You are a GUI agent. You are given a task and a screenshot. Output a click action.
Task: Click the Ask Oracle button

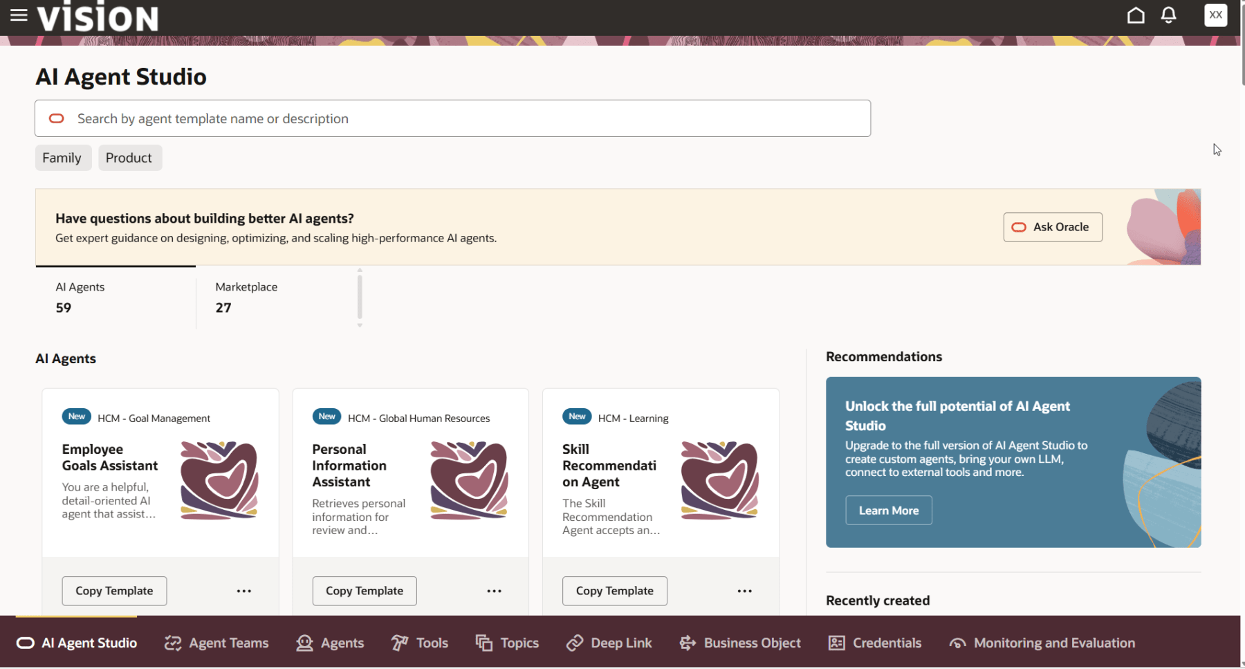tap(1052, 227)
